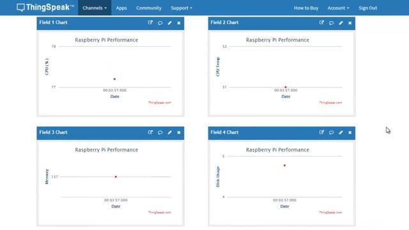Click the Field 1 Chart title bar text
The height and width of the screenshot is (230, 409).
click(53, 23)
